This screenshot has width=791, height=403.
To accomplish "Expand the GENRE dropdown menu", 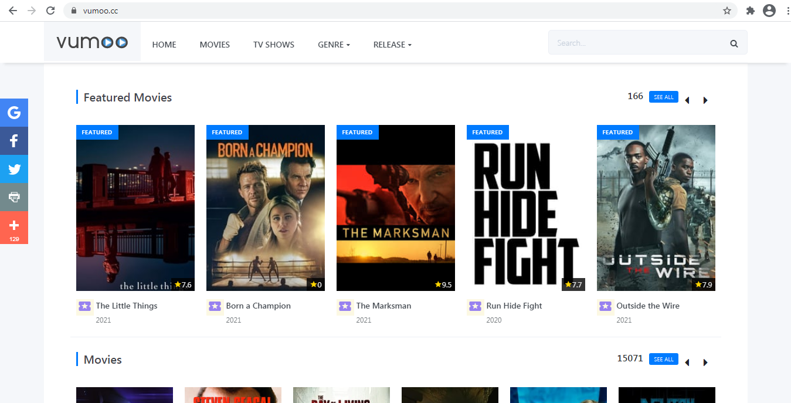I will coord(334,45).
